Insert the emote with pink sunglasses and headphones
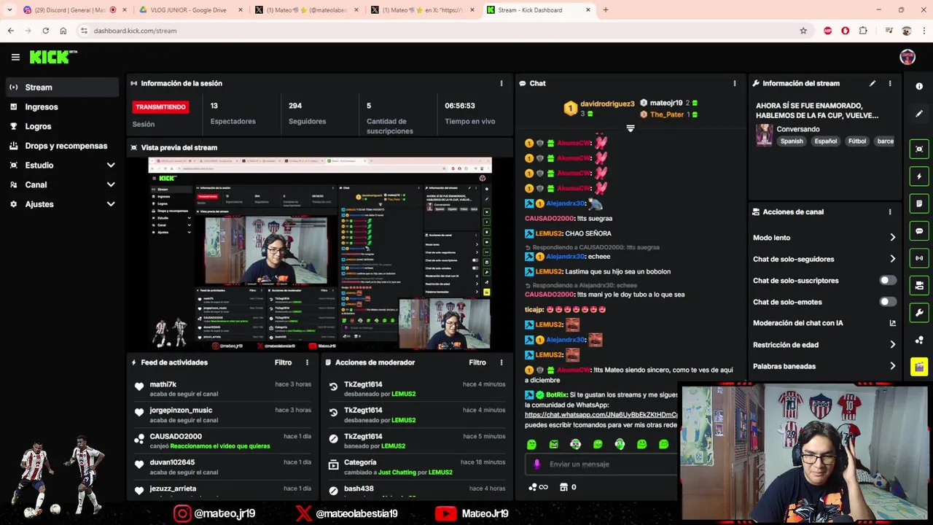The image size is (933, 525). pos(576,444)
